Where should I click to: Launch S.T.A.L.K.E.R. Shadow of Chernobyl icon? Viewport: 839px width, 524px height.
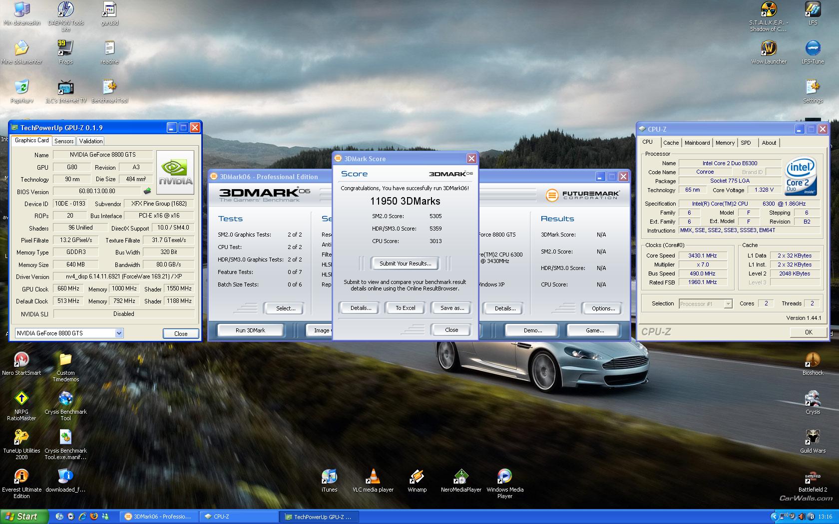click(x=769, y=16)
